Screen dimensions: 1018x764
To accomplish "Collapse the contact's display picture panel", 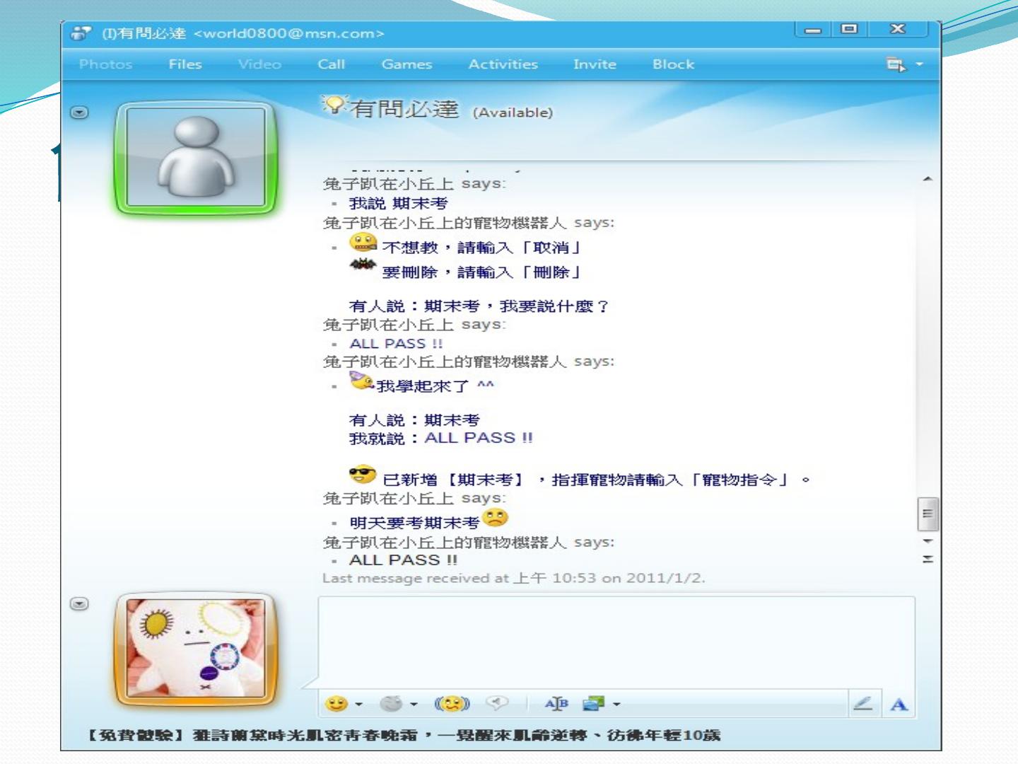I will [x=80, y=112].
